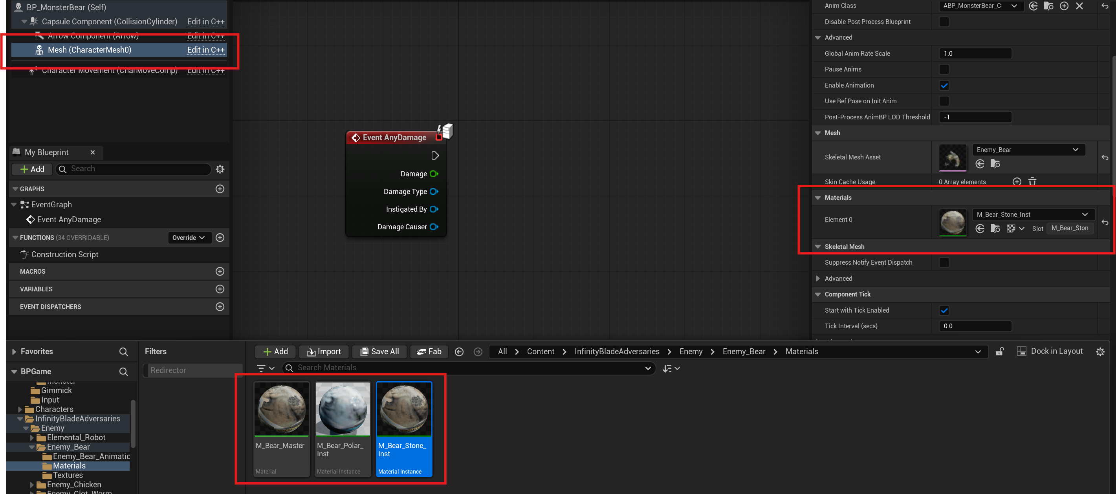Collapse the Materials section in Details
Viewport: 1116px width, 494px height.
[818, 198]
